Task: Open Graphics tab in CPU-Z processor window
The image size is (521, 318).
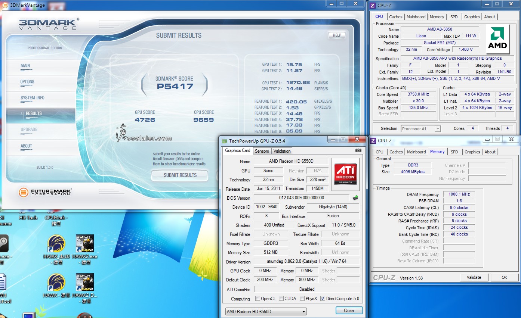Action: [472, 17]
